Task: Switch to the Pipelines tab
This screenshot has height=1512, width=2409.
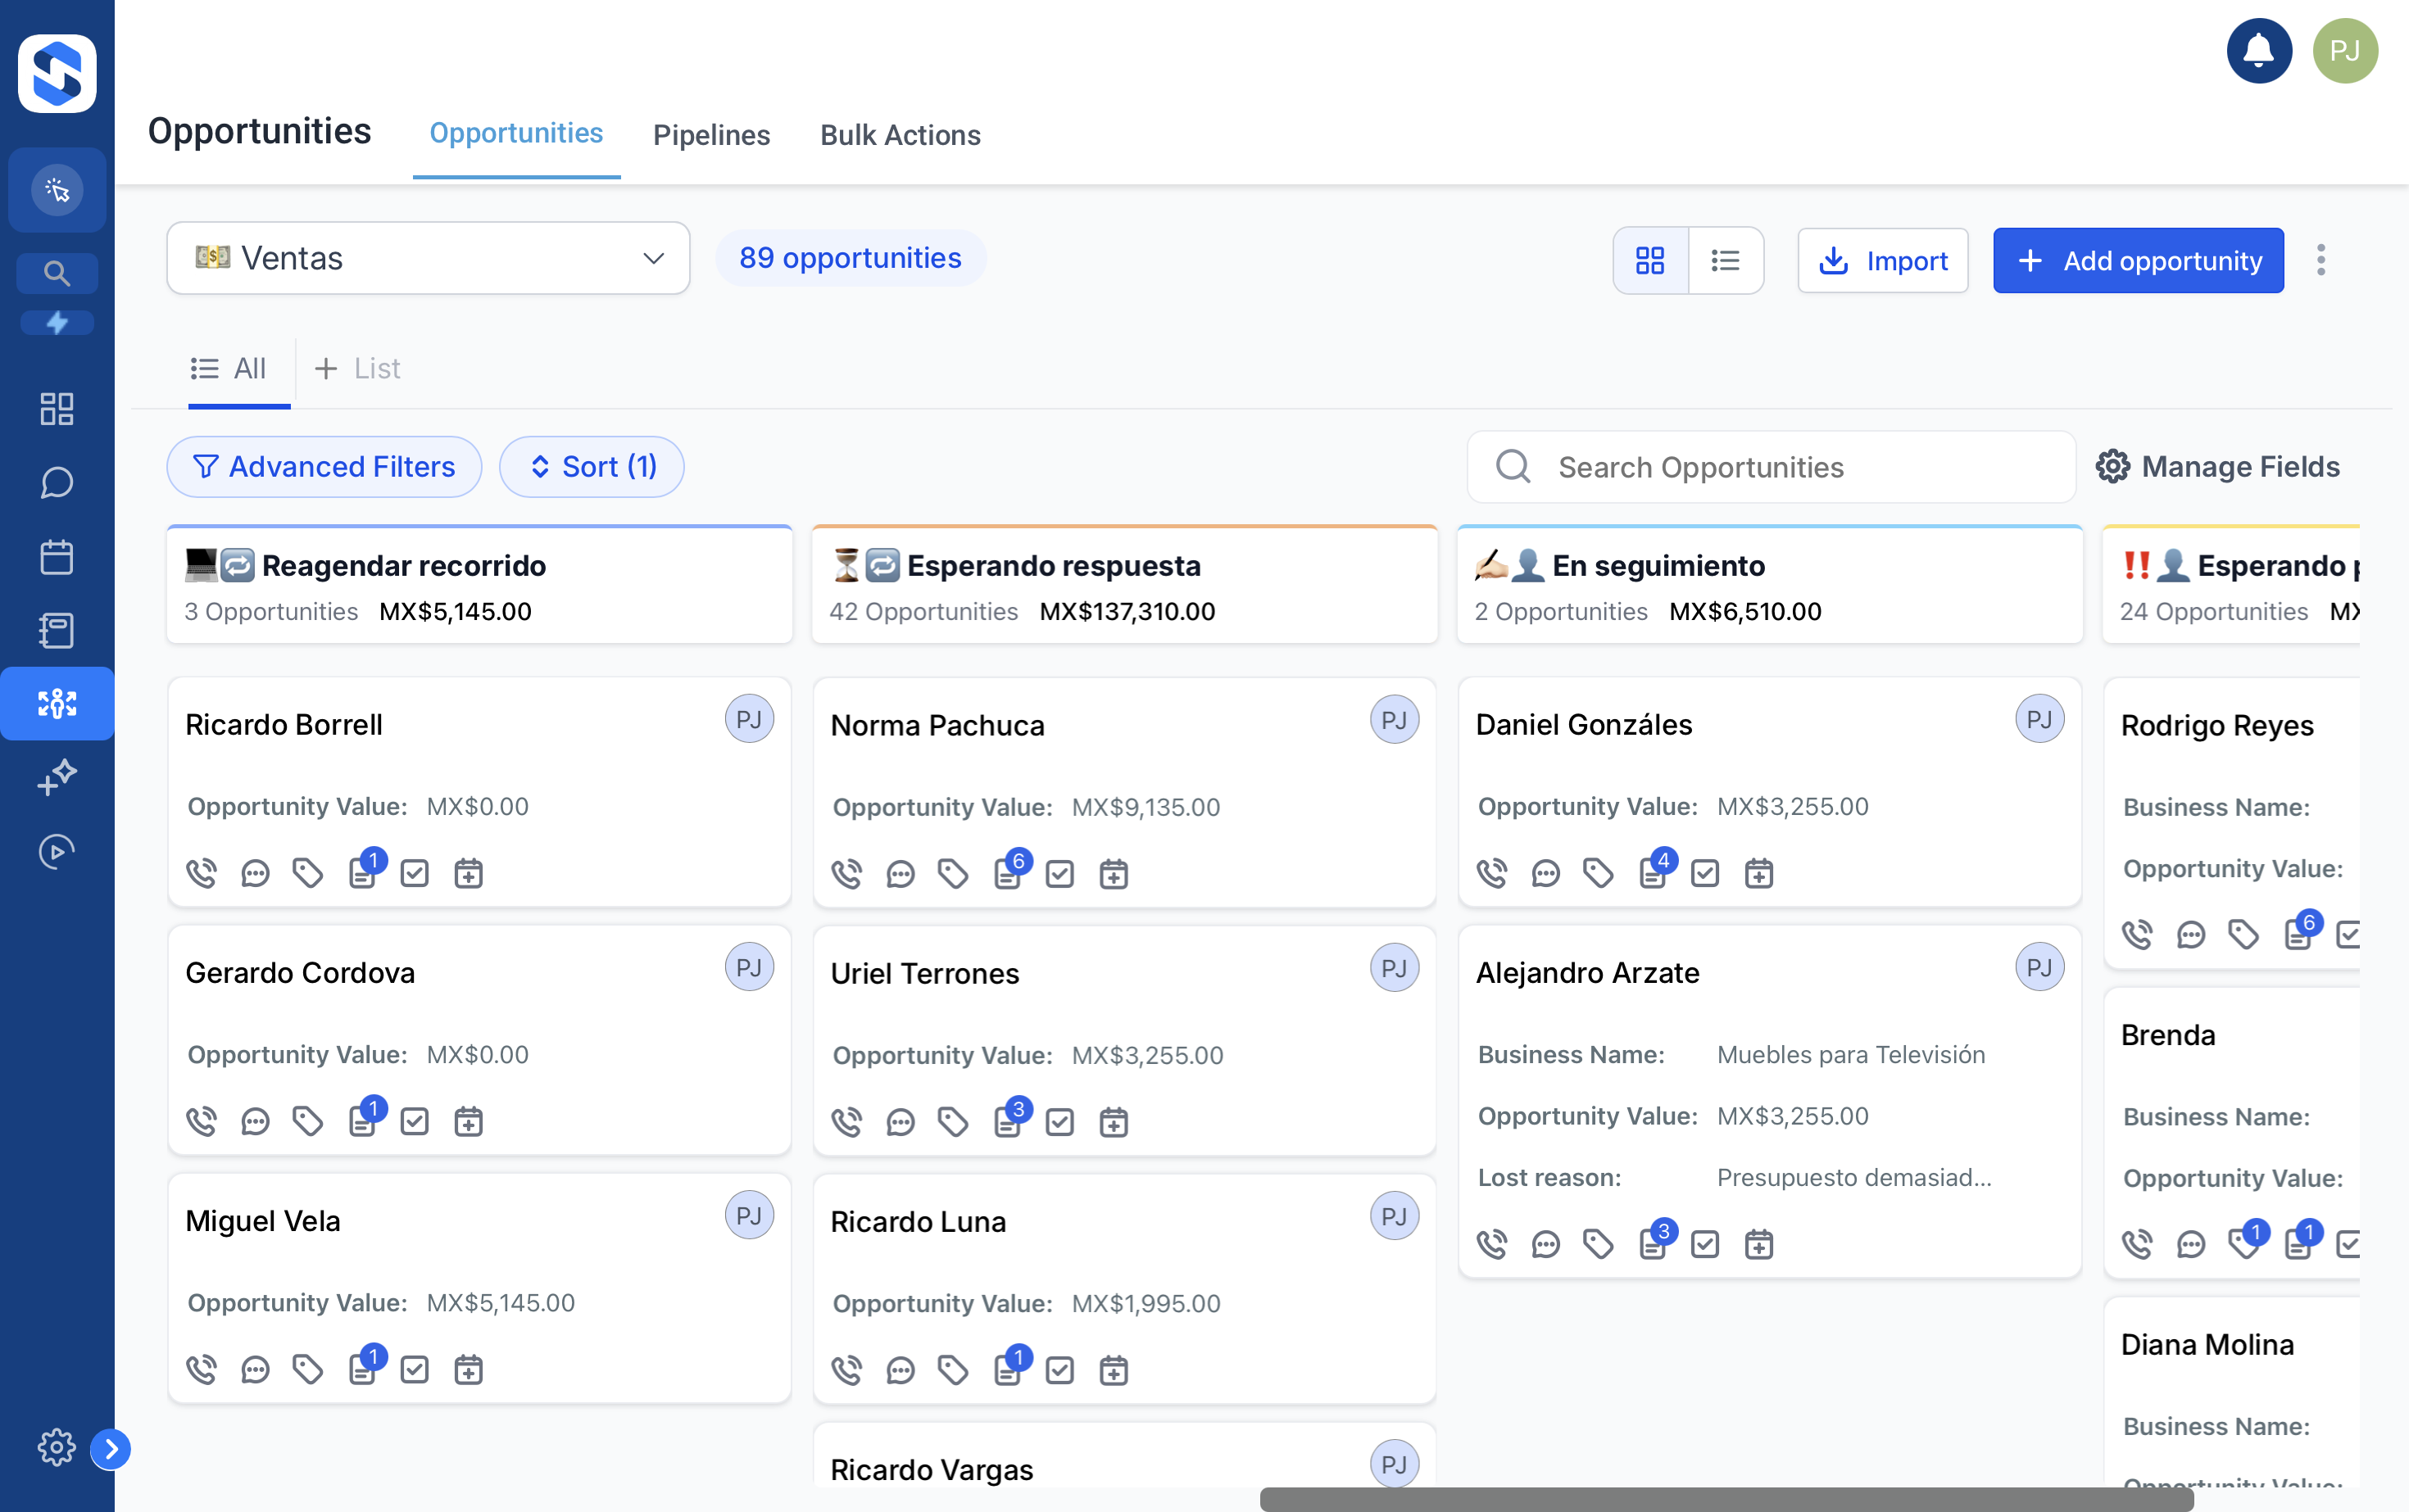Action: pos(711,135)
